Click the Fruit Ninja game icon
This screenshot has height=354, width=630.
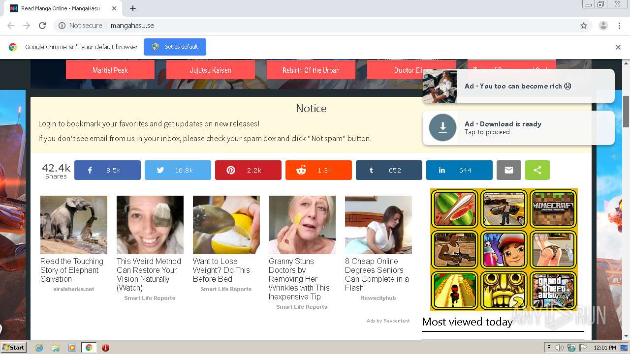point(455,208)
